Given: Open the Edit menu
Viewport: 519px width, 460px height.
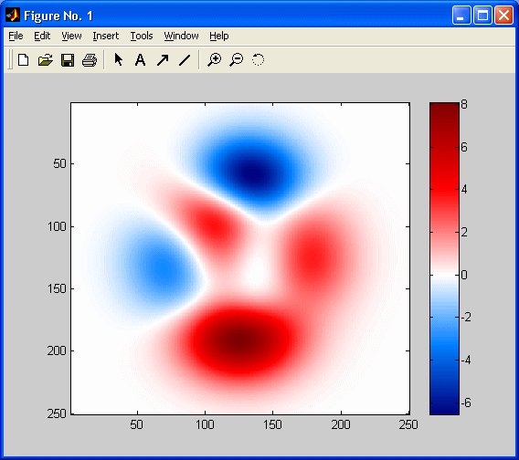Looking at the screenshot, I should point(42,36).
